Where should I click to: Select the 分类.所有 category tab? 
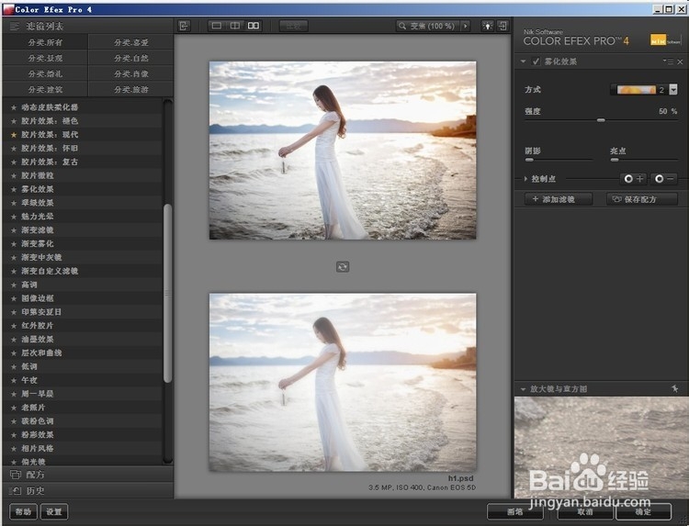[x=45, y=42]
